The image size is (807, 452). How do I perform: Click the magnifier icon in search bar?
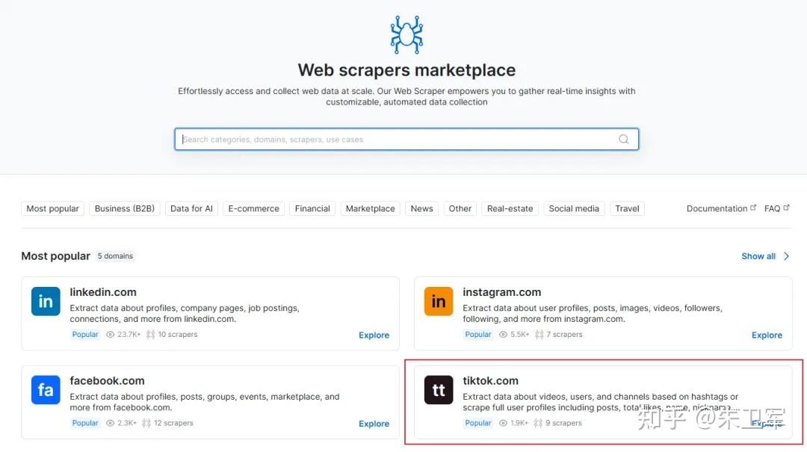(x=623, y=139)
